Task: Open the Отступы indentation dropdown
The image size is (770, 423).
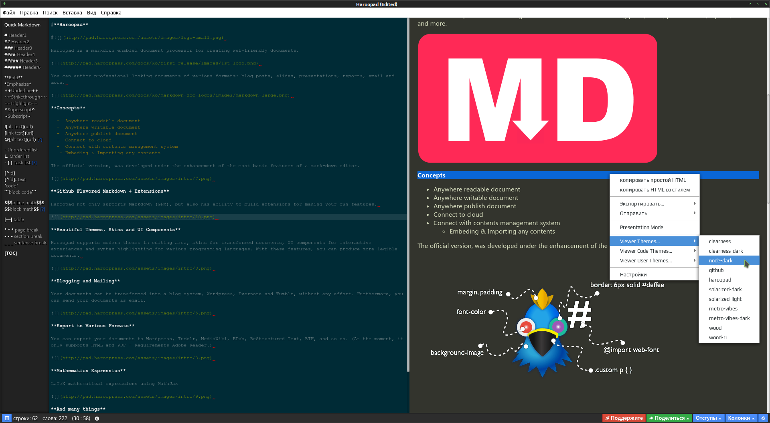Action: tap(709, 418)
